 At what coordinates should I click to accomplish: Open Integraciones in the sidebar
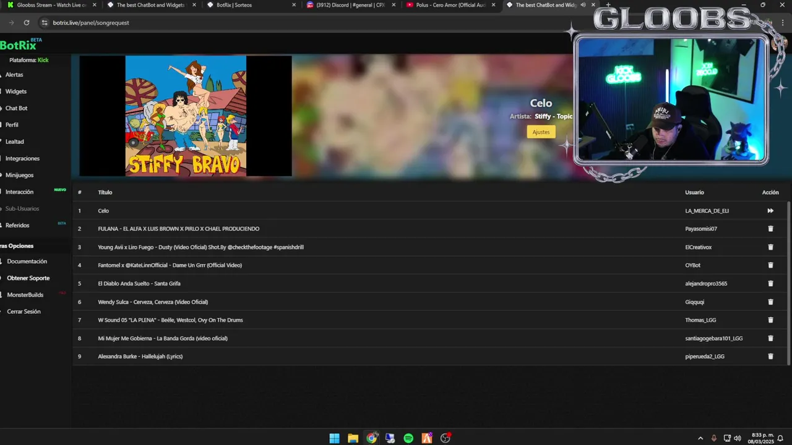click(x=22, y=159)
